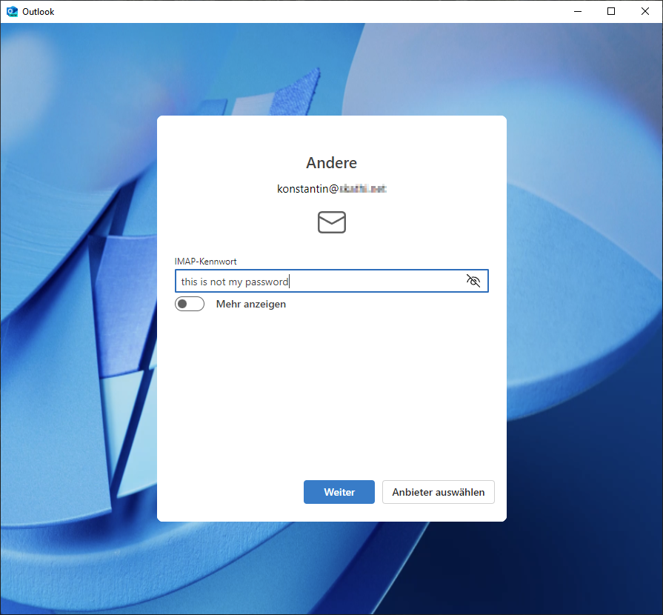Click the IMAP-Kennwort field label
The image size is (663, 615).
[x=205, y=262]
